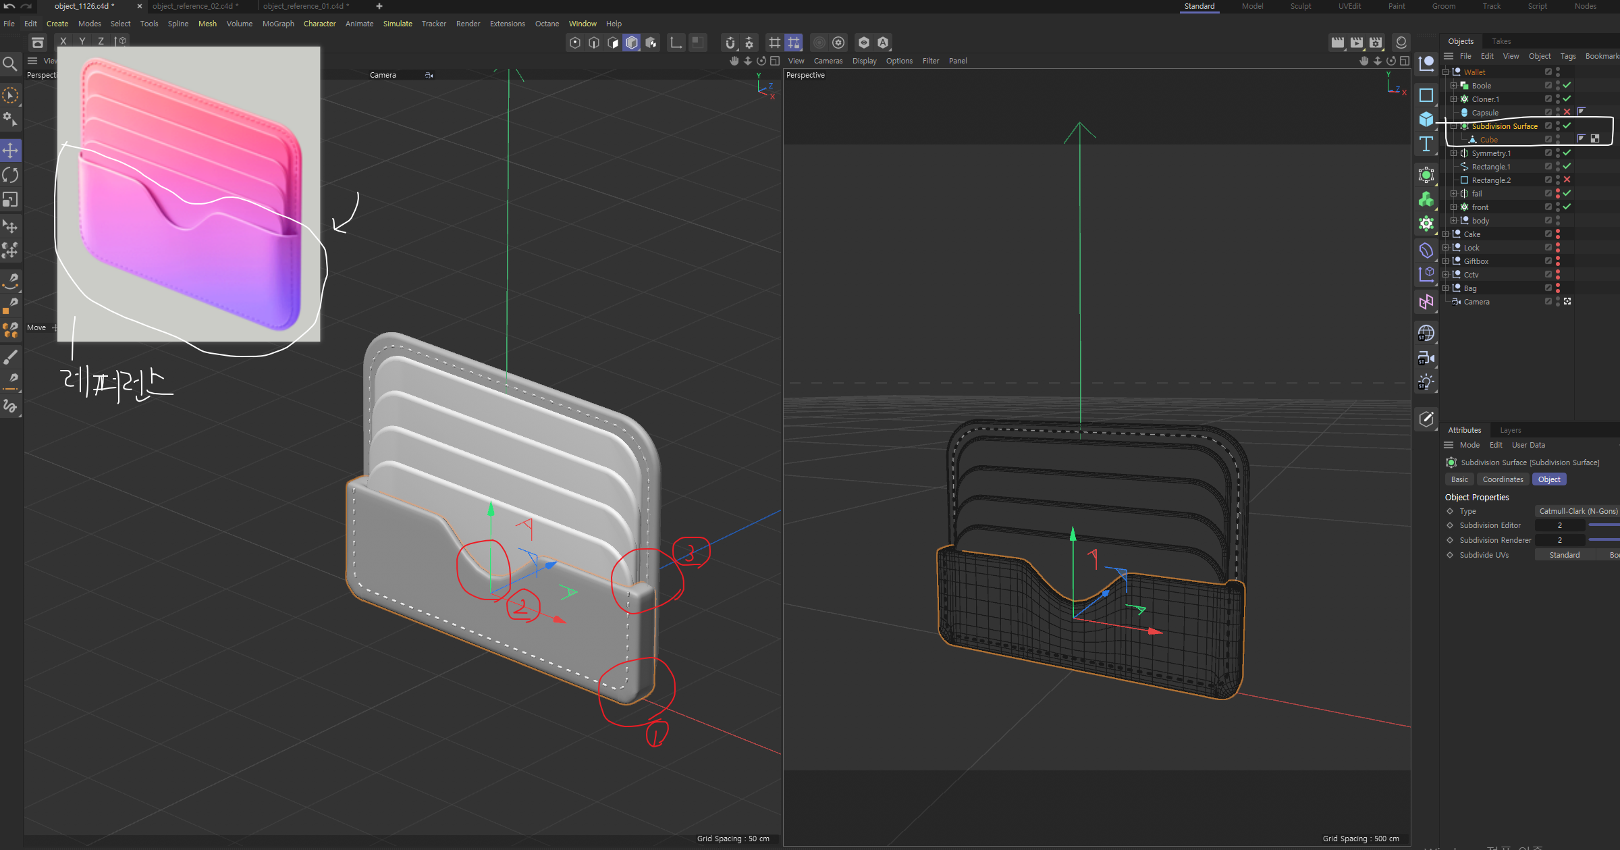Toggle visibility dots for Cake
The image size is (1620, 850).
(1558, 234)
